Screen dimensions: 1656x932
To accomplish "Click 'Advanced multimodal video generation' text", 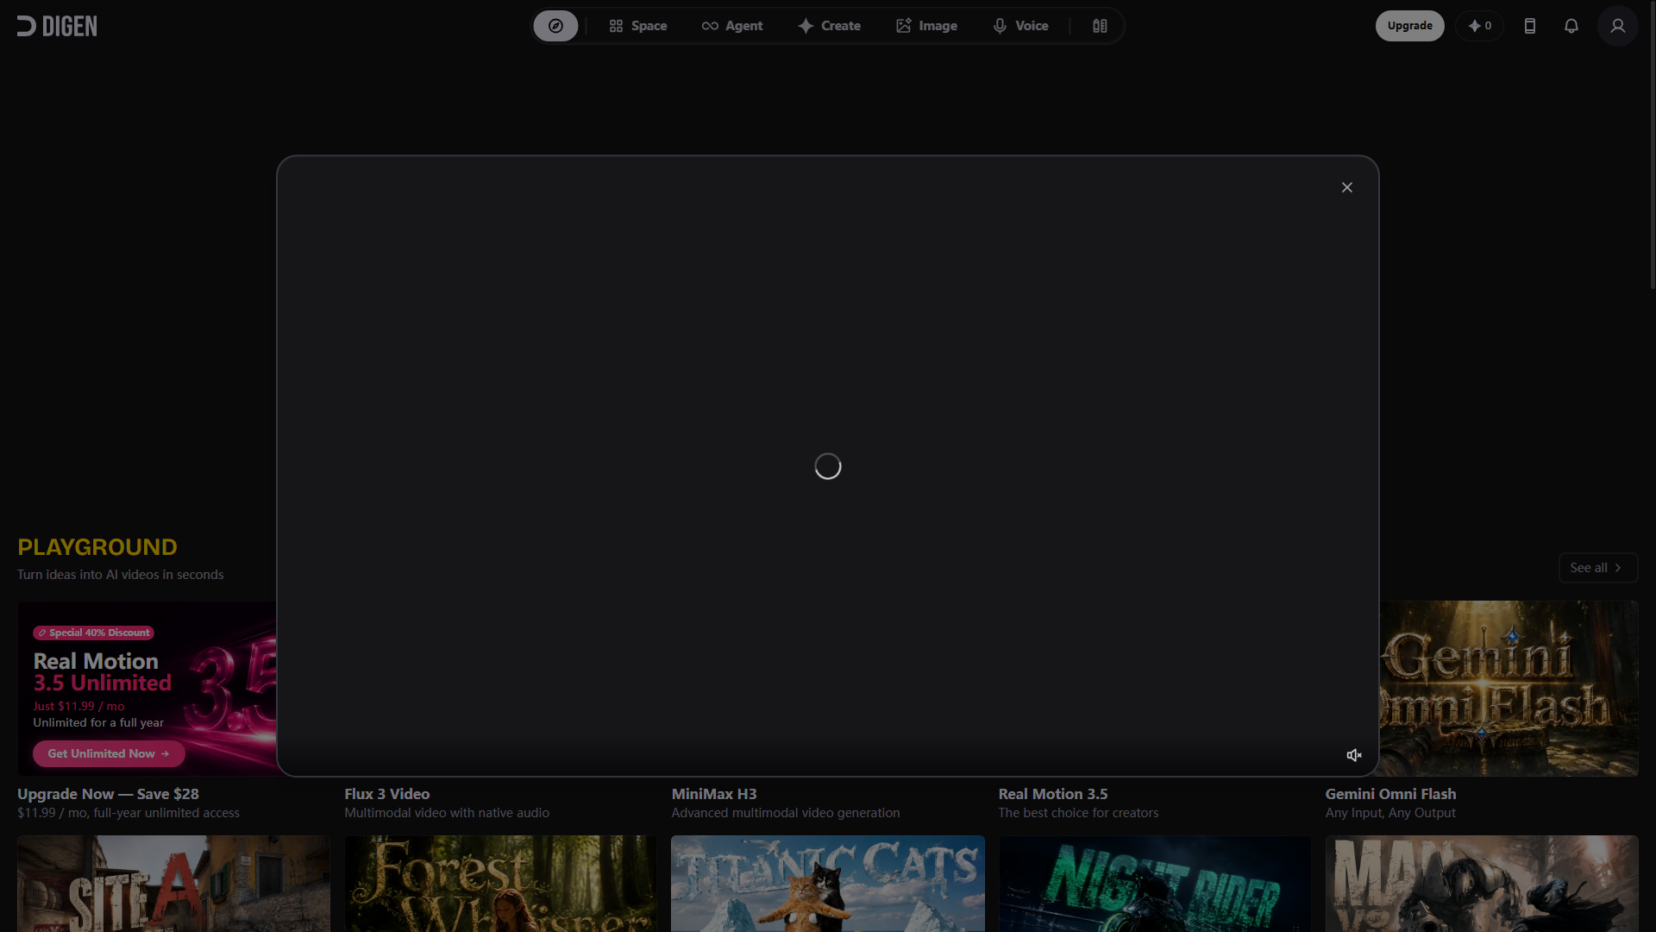I will (x=786, y=813).
